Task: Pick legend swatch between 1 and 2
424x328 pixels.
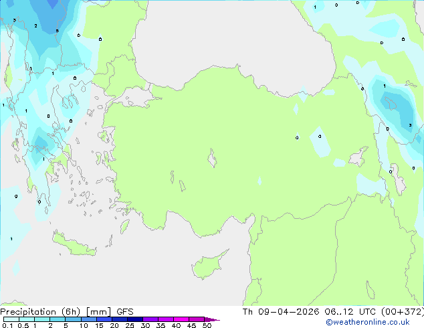Action: point(42,319)
